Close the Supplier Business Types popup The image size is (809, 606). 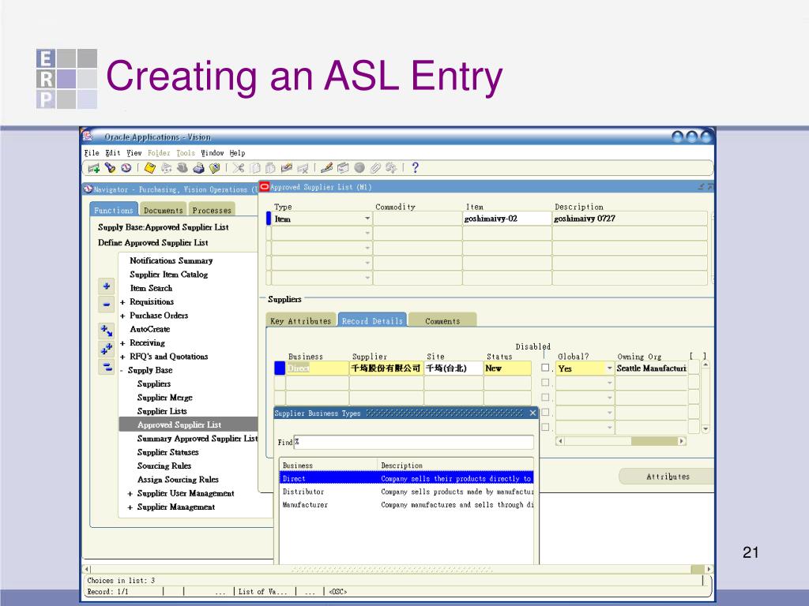pos(533,413)
